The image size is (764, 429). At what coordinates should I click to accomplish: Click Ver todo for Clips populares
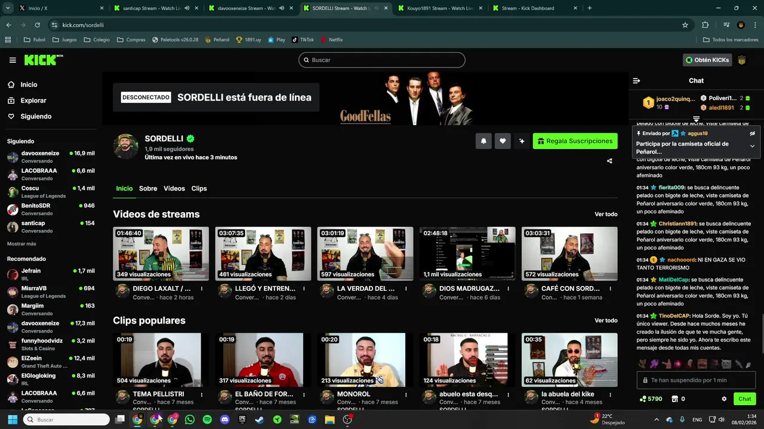(x=606, y=321)
